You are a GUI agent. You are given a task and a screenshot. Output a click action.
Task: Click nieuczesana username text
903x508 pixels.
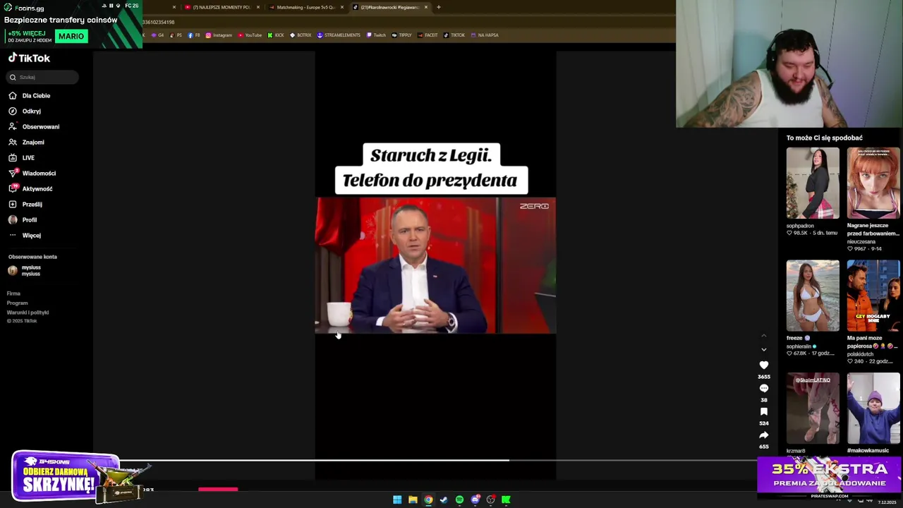pos(861,241)
